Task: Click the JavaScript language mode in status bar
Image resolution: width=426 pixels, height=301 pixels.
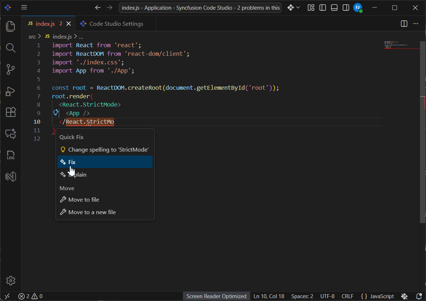Action: point(377,296)
